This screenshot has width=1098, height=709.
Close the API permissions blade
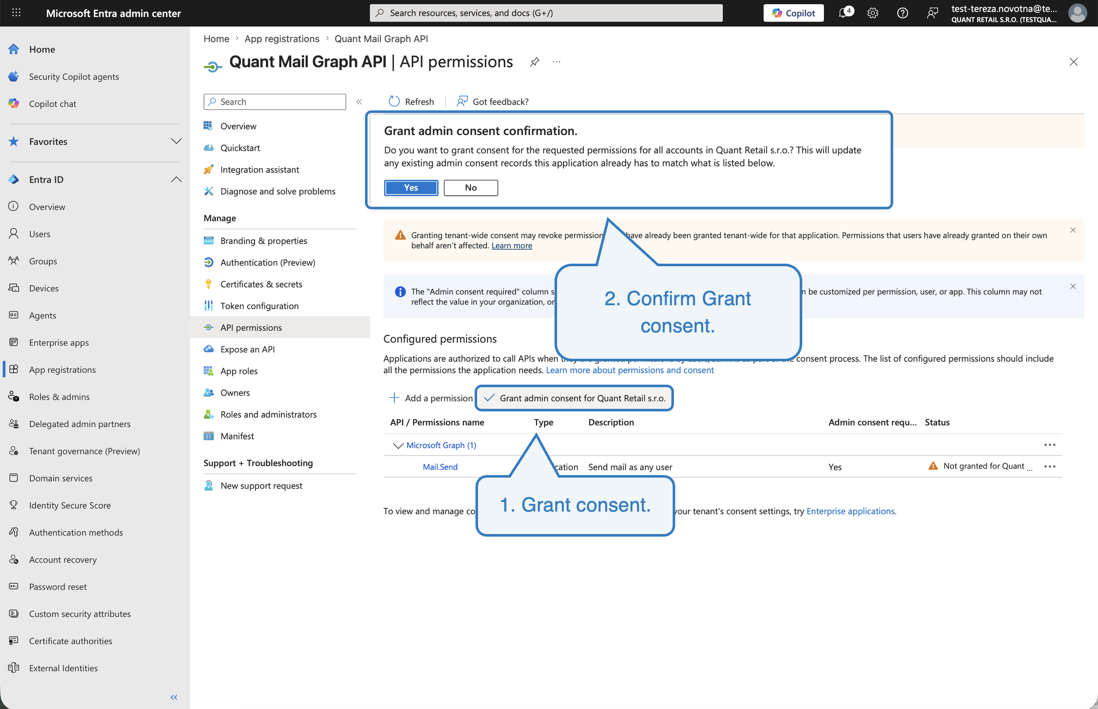click(1073, 62)
